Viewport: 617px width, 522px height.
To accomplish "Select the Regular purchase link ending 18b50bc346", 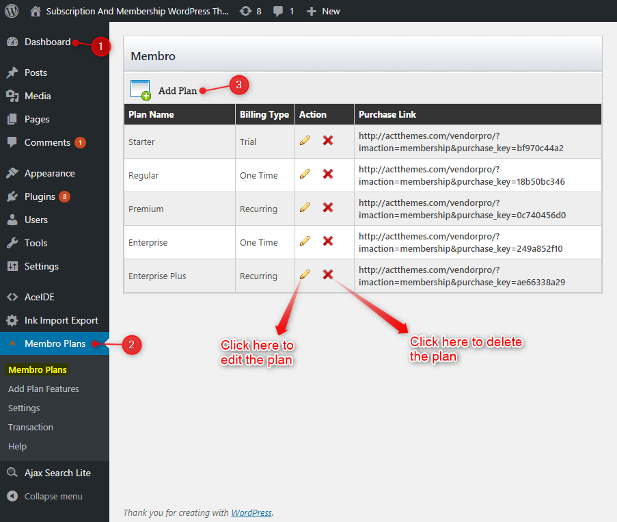I will (x=462, y=175).
